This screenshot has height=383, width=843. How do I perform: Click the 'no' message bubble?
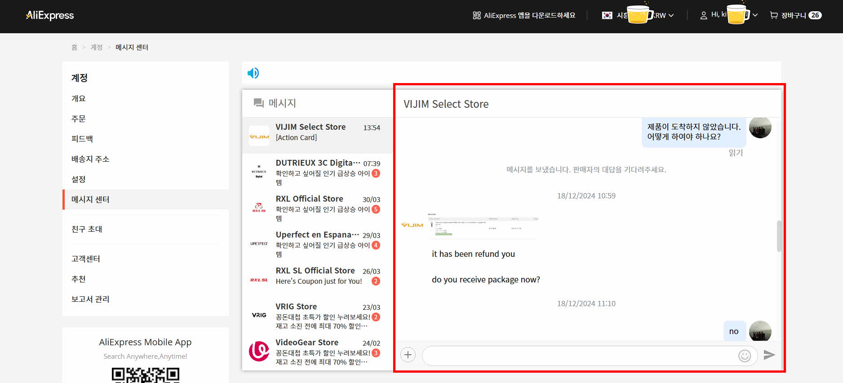click(x=734, y=331)
